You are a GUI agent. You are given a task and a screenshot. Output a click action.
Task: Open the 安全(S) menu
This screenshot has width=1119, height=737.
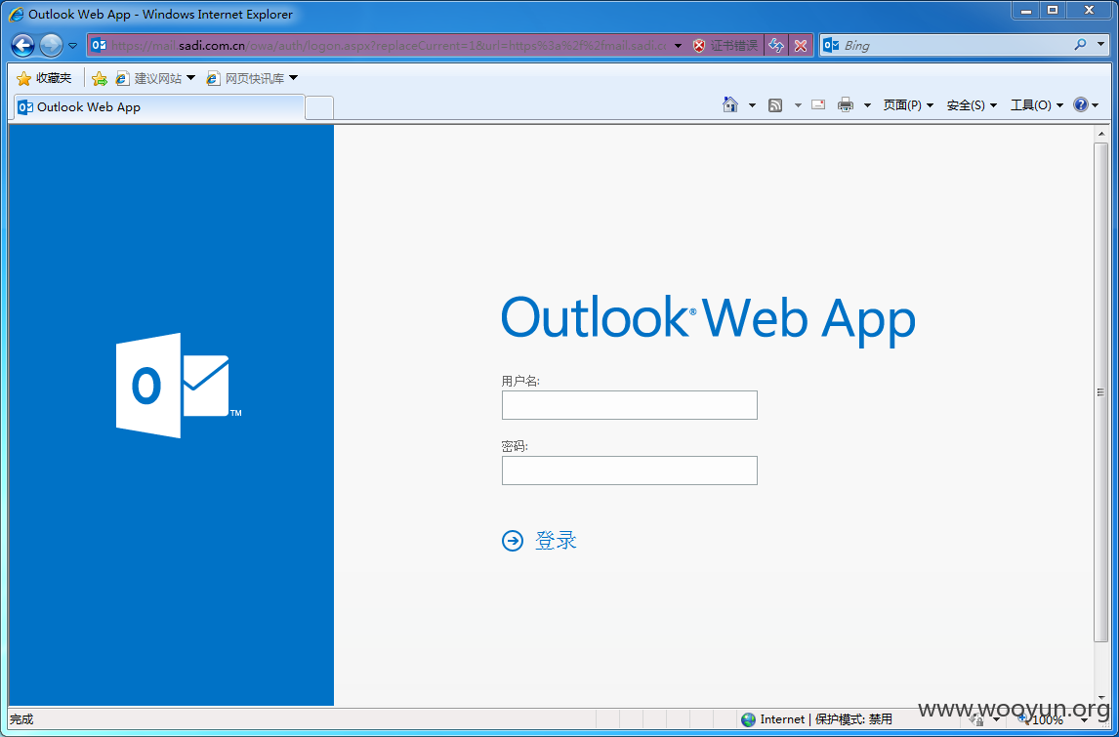[972, 104]
